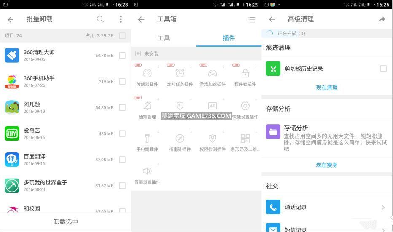393x232 pixels.
Task: Check the select-all box in header
Action: point(122,36)
